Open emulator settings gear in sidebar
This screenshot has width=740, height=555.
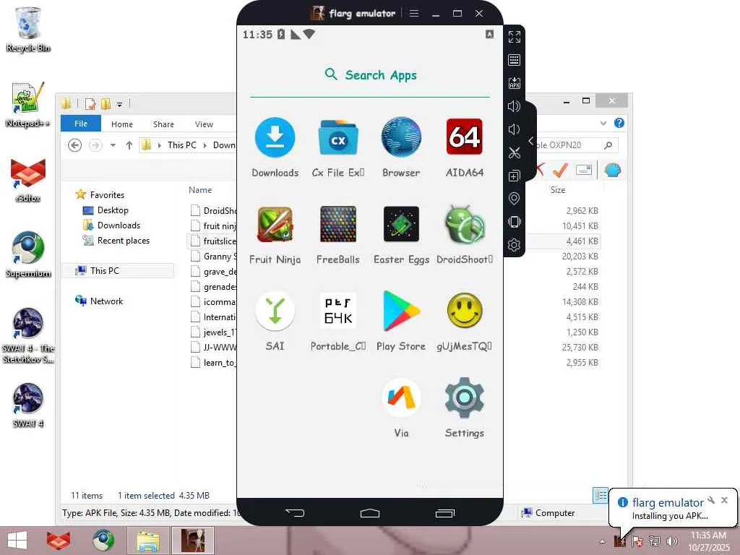[x=515, y=245]
